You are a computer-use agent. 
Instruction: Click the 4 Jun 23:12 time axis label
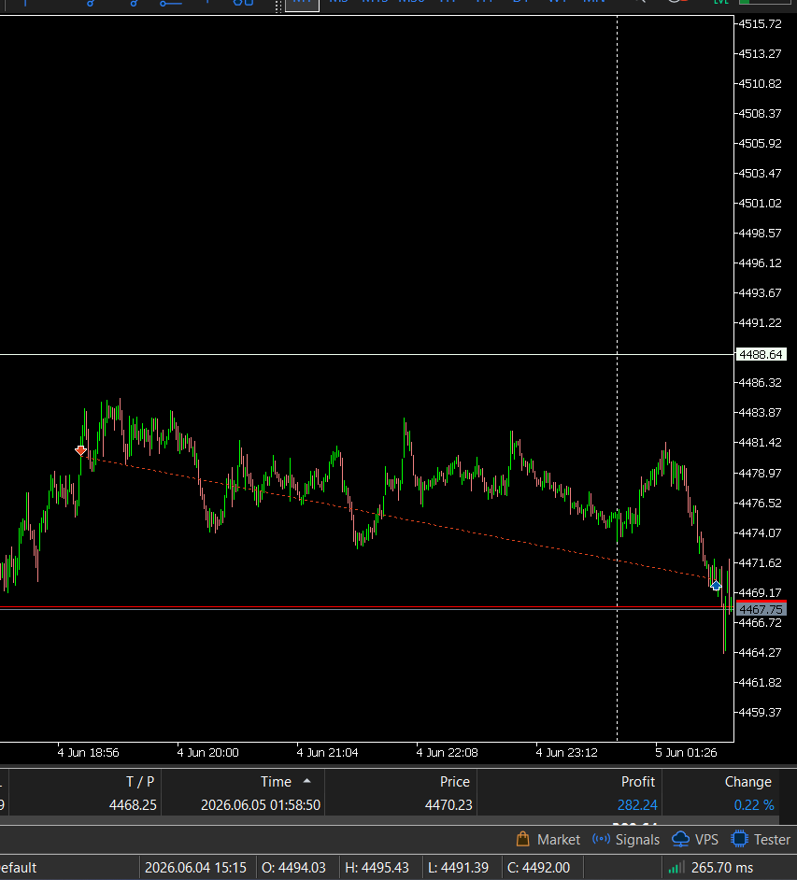click(x=566, y=753)
